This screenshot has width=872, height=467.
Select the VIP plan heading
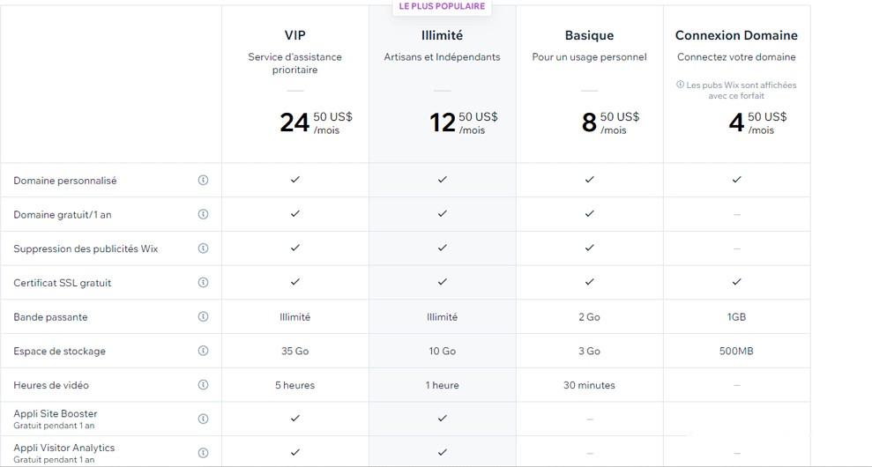pos(294,35)
